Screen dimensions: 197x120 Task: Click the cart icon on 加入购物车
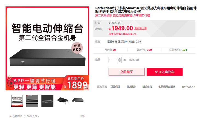tap(156, 72)
